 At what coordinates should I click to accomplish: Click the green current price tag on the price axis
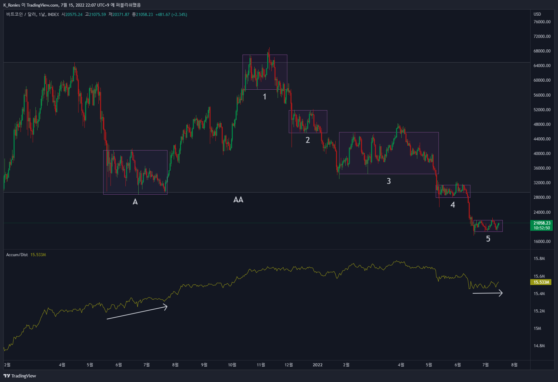[542, 226]
